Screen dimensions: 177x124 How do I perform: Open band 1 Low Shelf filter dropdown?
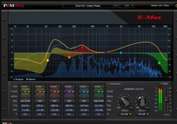[x=25, y=101]
